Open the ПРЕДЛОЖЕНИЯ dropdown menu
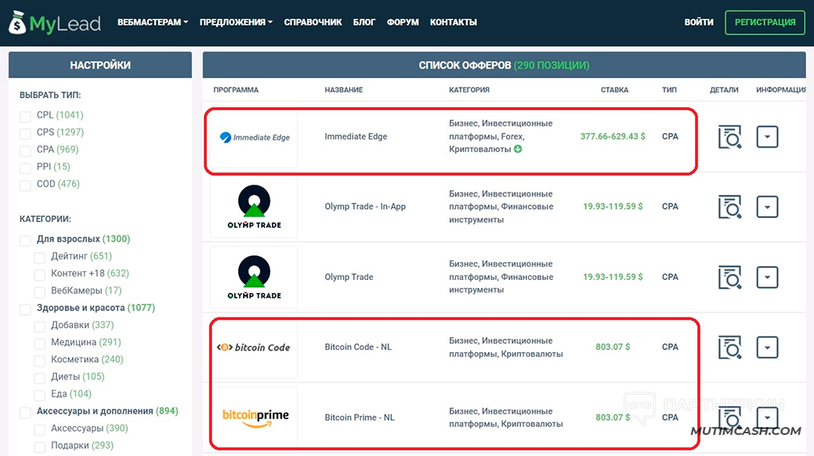Image resolution: width=814 pixels, height=456 pixels. point(236,22)
